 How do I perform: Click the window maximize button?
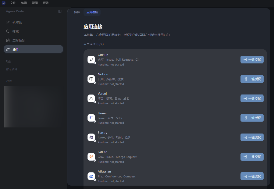267,3
